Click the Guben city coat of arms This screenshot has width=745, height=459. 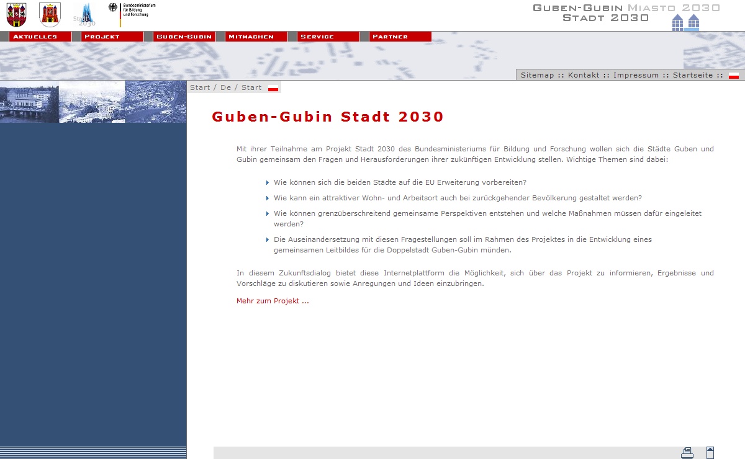pos(16,14)
